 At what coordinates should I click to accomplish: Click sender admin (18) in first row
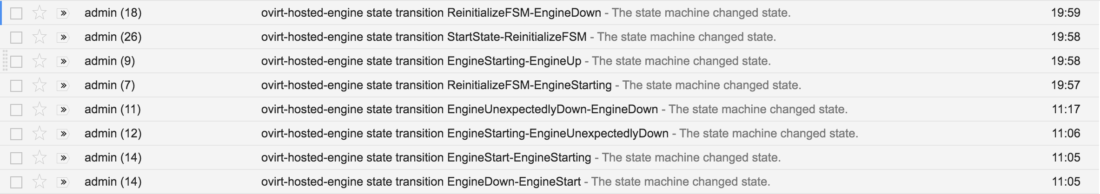[113, 13]
